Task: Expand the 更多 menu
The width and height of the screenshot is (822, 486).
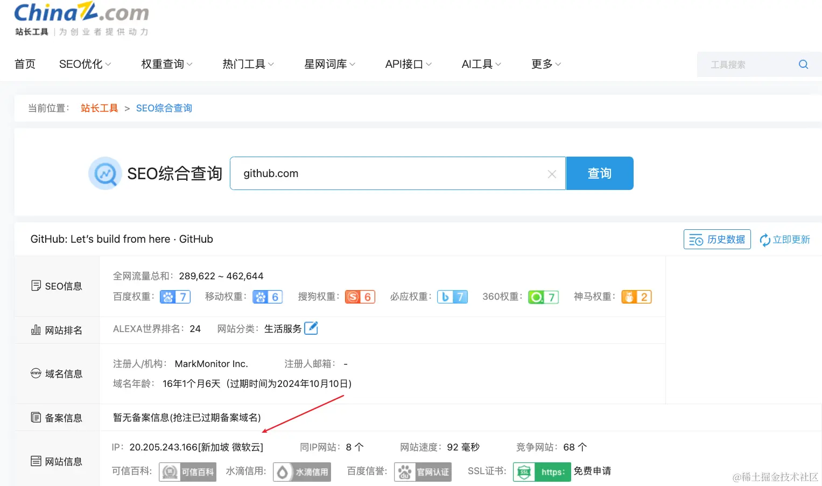Action: click(x=546, y=64)
